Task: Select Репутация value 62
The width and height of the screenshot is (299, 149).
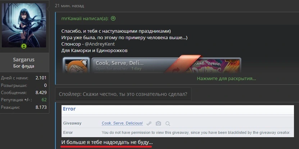Action: [x=44, y=100]
